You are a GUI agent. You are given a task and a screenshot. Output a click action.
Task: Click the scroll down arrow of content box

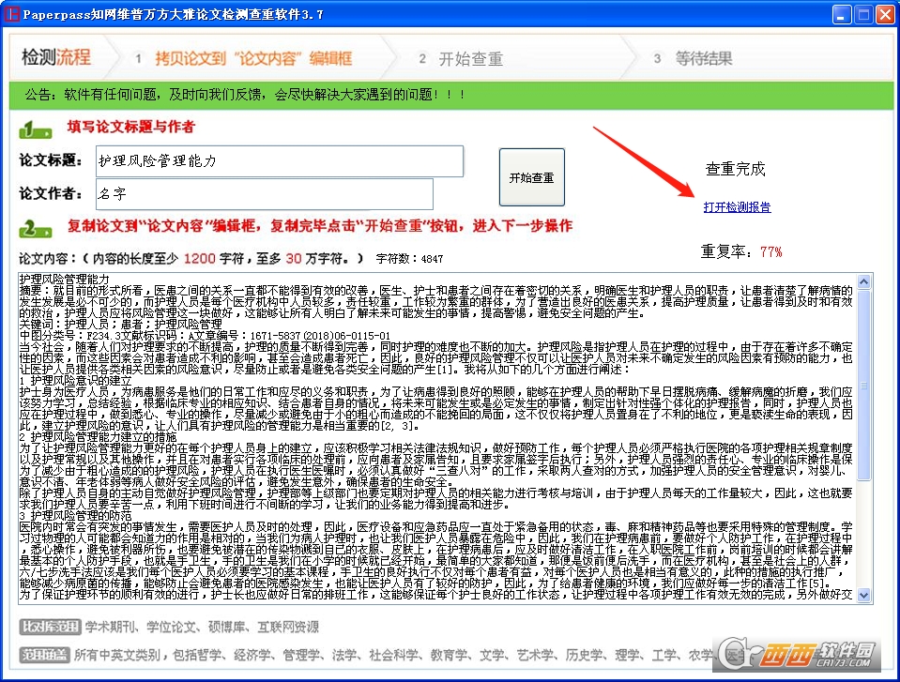point(863,596)
